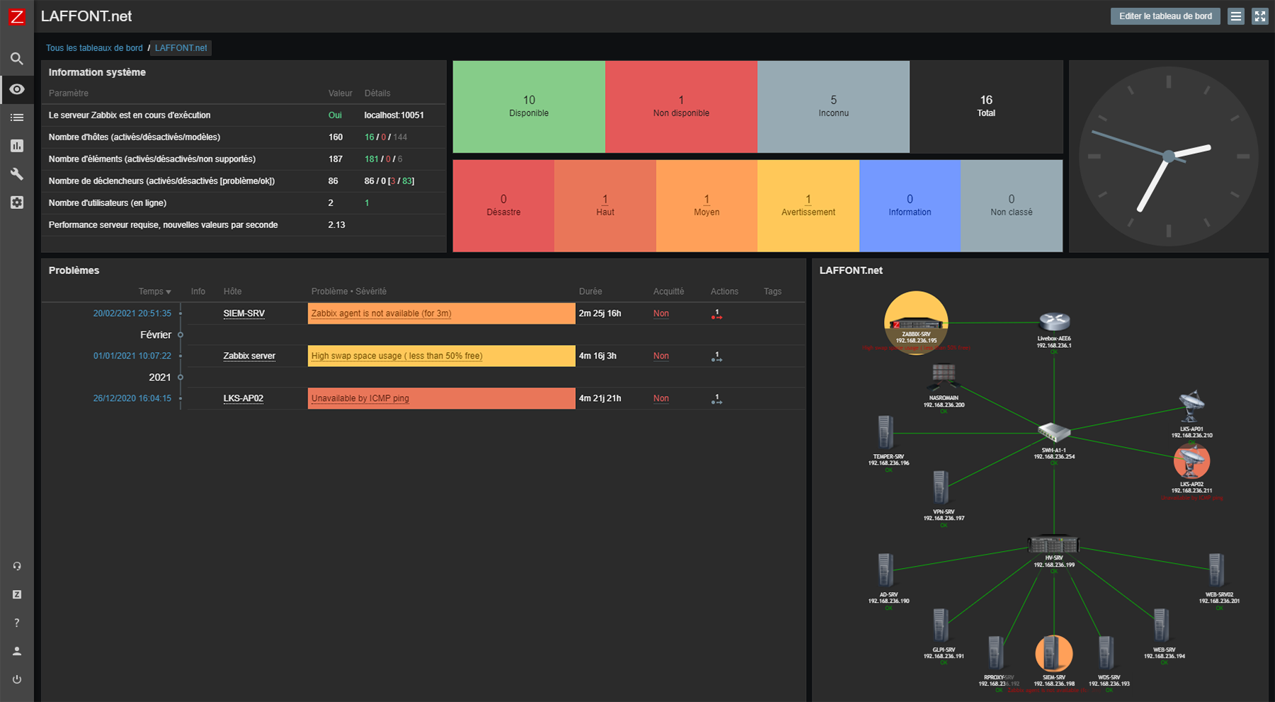Open High swap space usage problem
The width and height of the screenshot is (1275, 702).
[397, 356]
